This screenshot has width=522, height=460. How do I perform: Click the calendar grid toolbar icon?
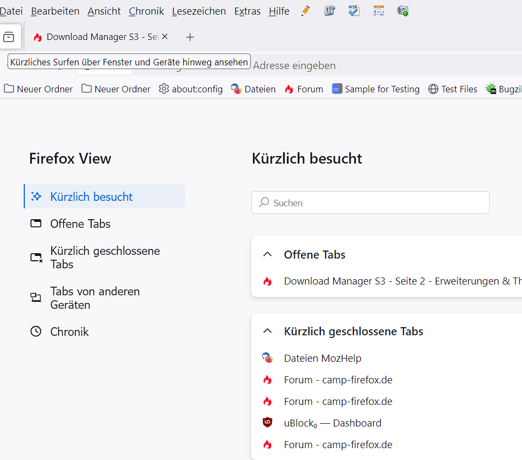click(379, 11)
